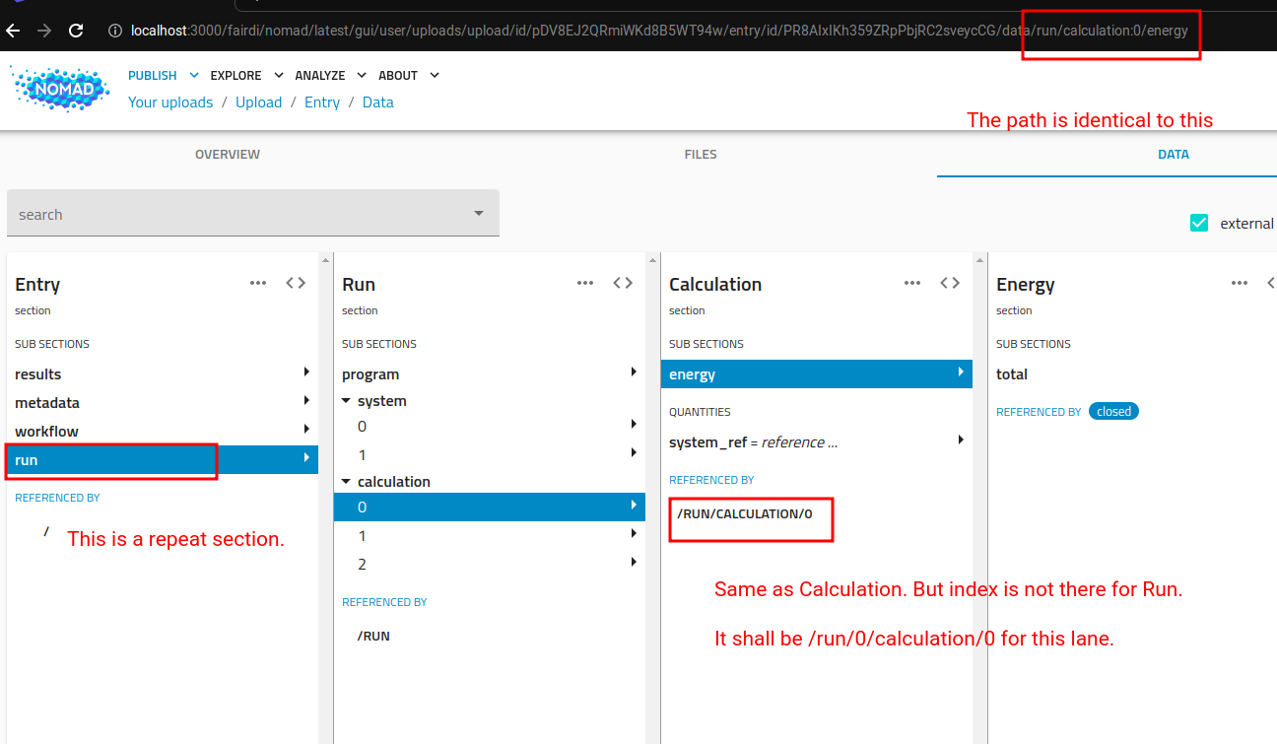
Task: Select calculation item 2
Action: 490,564
